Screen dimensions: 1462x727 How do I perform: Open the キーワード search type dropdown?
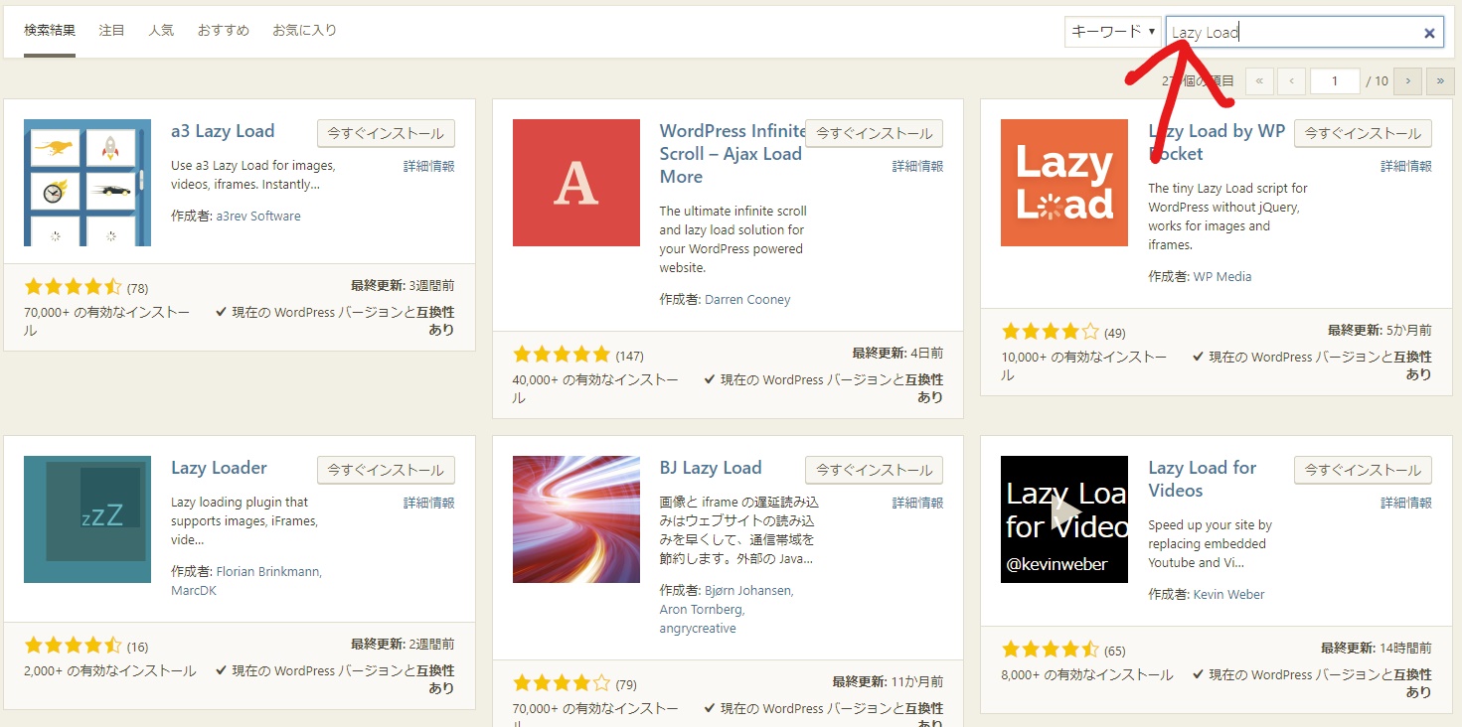coord(1113,32)
